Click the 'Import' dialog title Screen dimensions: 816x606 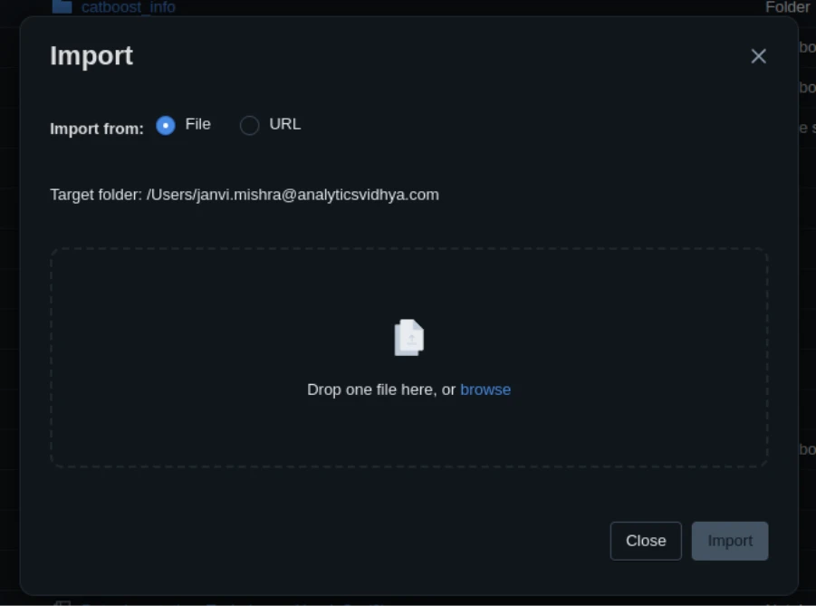pos(91,56)
